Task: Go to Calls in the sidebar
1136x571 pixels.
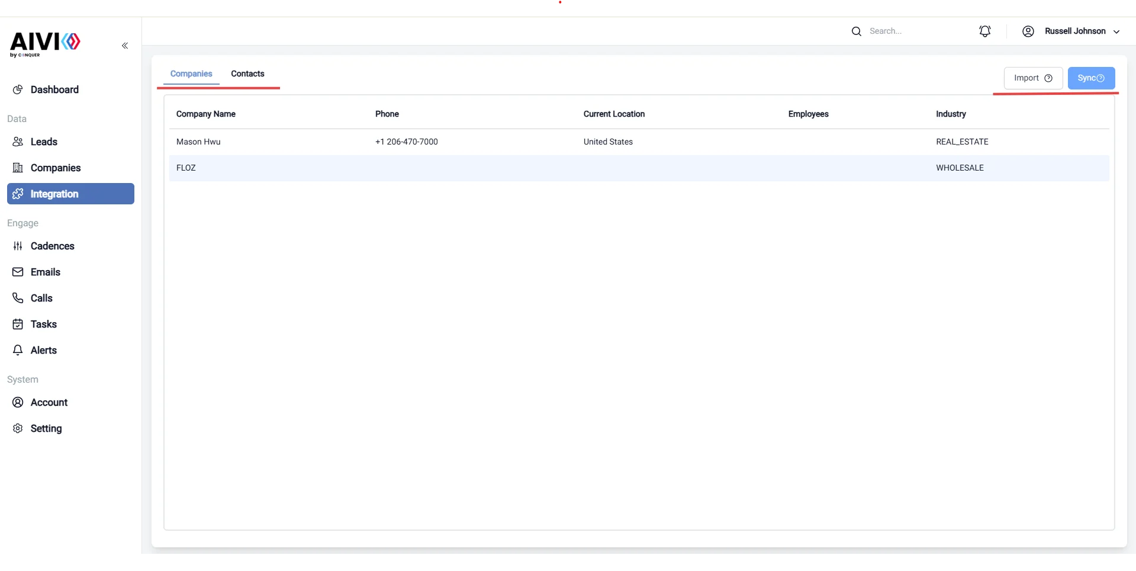Action: [70, 298]
